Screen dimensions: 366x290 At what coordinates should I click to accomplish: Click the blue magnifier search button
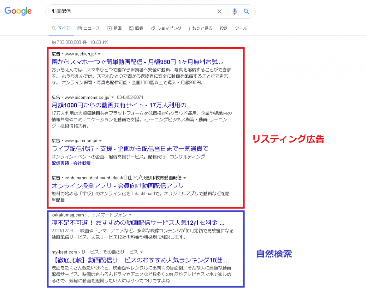point(246,11)
